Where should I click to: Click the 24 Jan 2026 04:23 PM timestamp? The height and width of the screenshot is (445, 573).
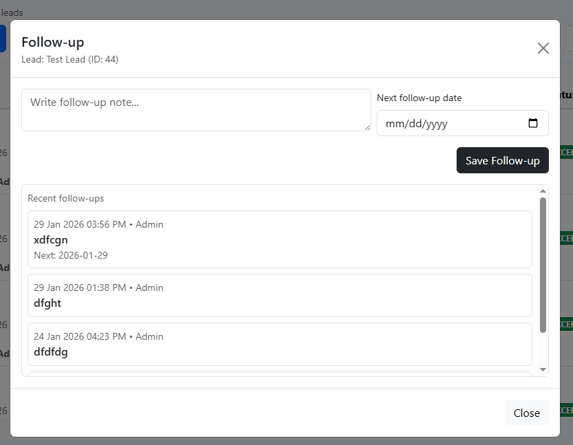coord(80,336)
